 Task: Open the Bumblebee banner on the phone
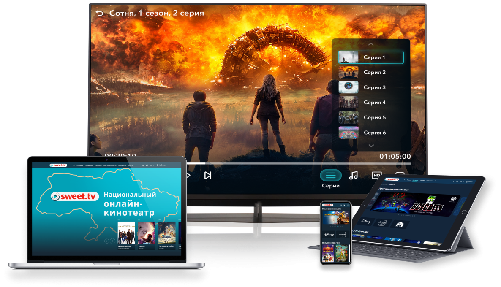[x=336, y=217]
